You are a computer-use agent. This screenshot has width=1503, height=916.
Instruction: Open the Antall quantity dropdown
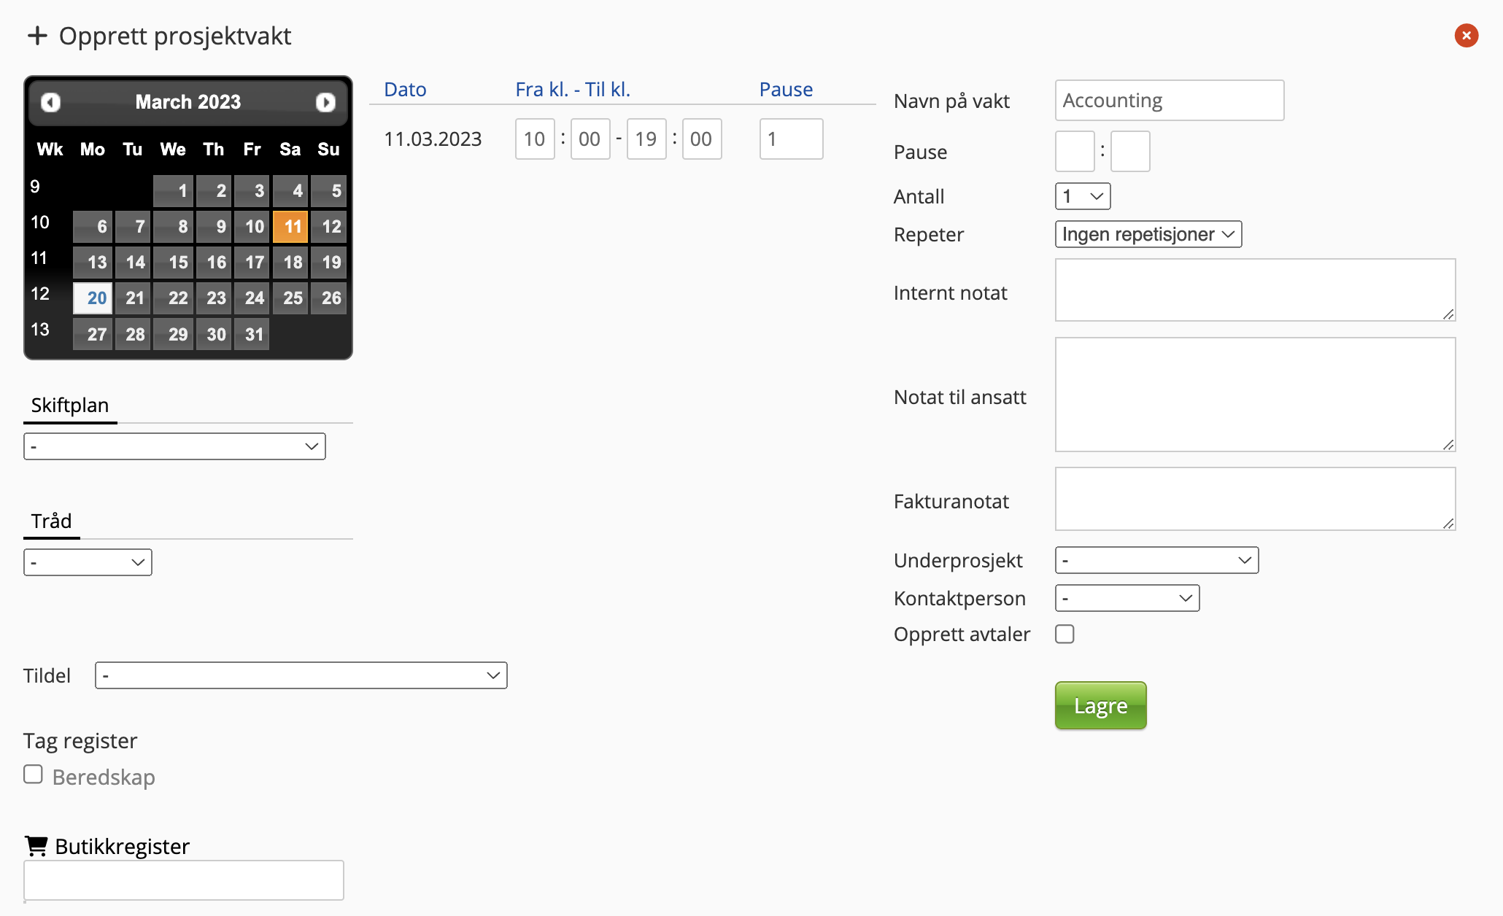(1082, 196)
